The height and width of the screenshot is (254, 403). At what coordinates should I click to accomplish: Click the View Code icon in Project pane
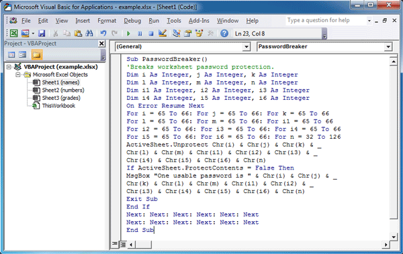click(11, 55)
